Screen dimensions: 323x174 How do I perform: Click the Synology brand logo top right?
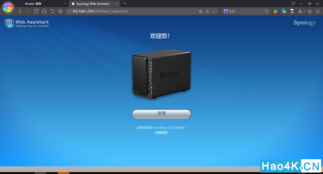pyautogui.click(x=304, y=23)
